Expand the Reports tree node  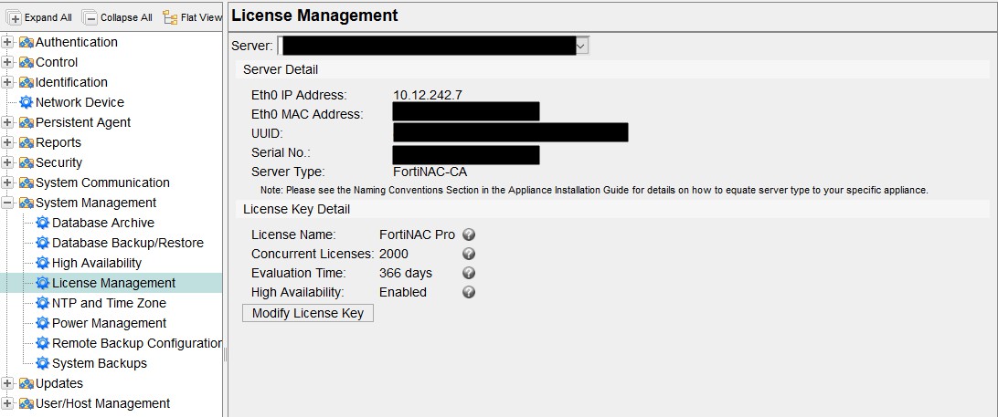click(x=8, y=142)
